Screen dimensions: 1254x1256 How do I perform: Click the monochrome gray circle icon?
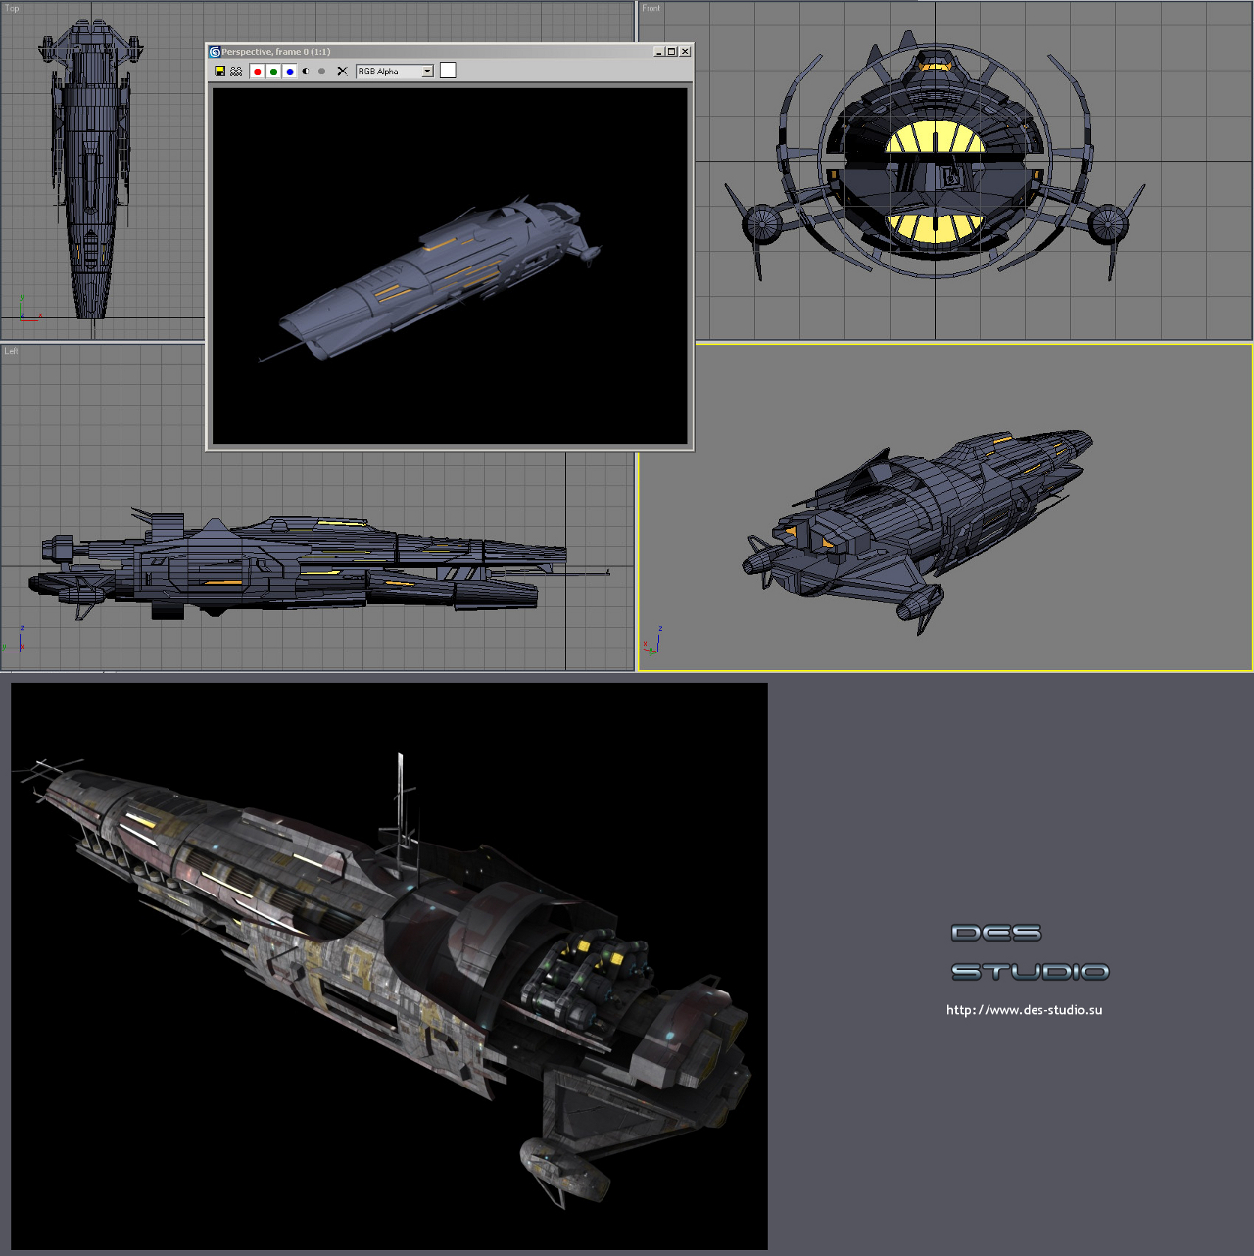click(321, 72)
